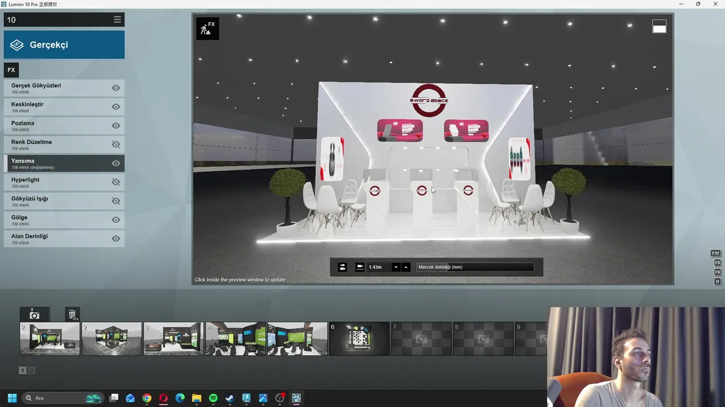Open Steam from the taskbar

[x=229, y=398]
